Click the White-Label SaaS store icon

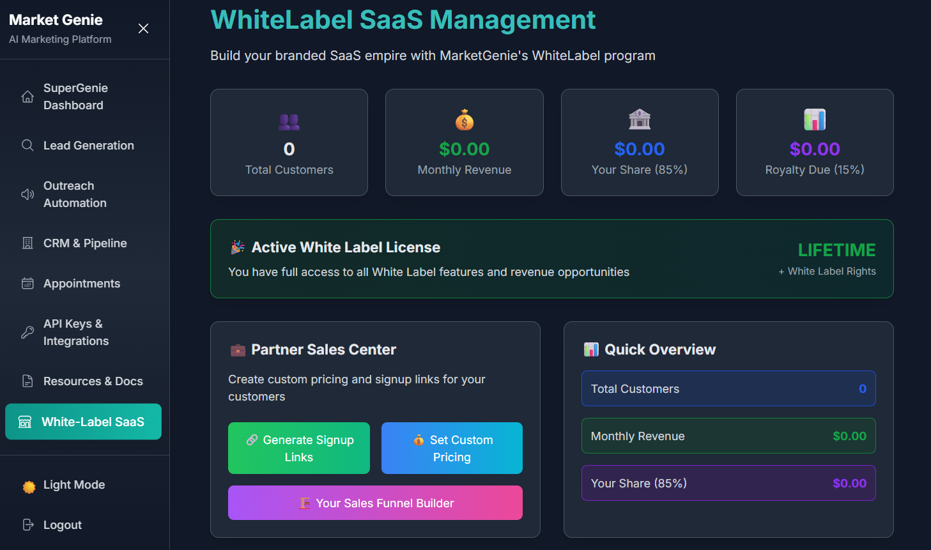[x=27, y=422]
